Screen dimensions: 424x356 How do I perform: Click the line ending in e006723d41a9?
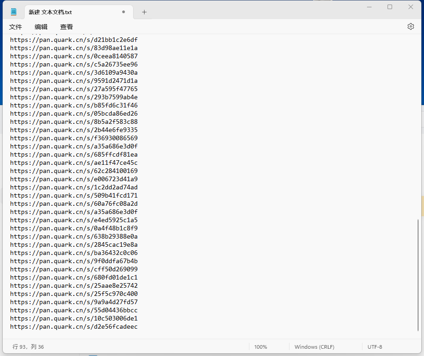(x=74, y=179)
